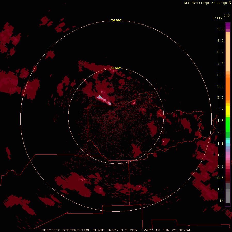Click the -0.5 scale label
Viewport: 232px width, 232px height.
pos(219,178)
